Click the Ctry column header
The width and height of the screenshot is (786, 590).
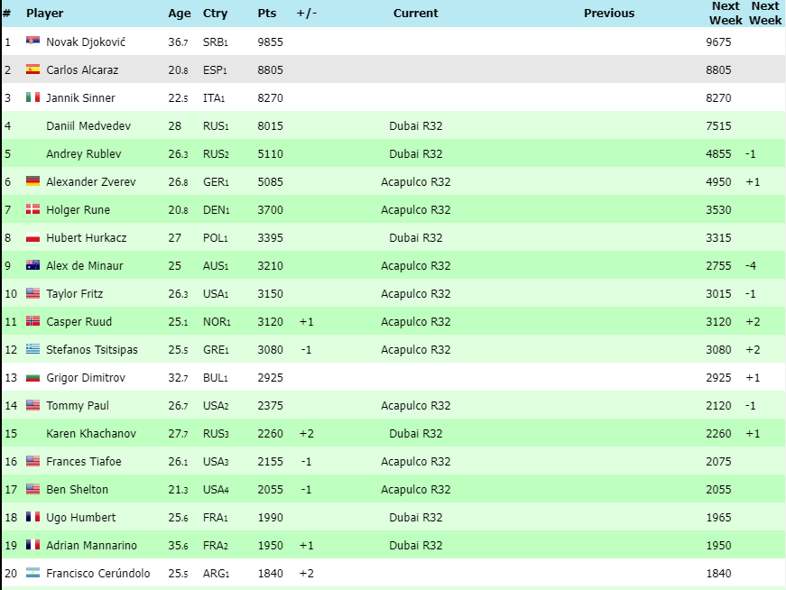pos(215,14)
